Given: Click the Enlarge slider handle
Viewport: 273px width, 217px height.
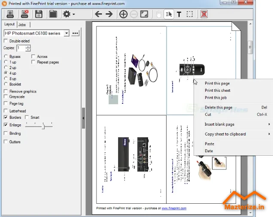Looking at the screenshot, I should pos(43,126).
